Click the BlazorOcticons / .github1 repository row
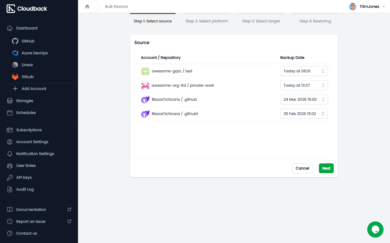 [x=234, y=114]
